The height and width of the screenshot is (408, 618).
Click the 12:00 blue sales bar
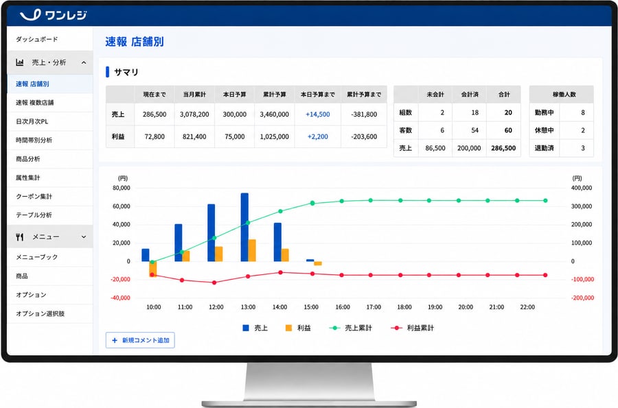211,232
